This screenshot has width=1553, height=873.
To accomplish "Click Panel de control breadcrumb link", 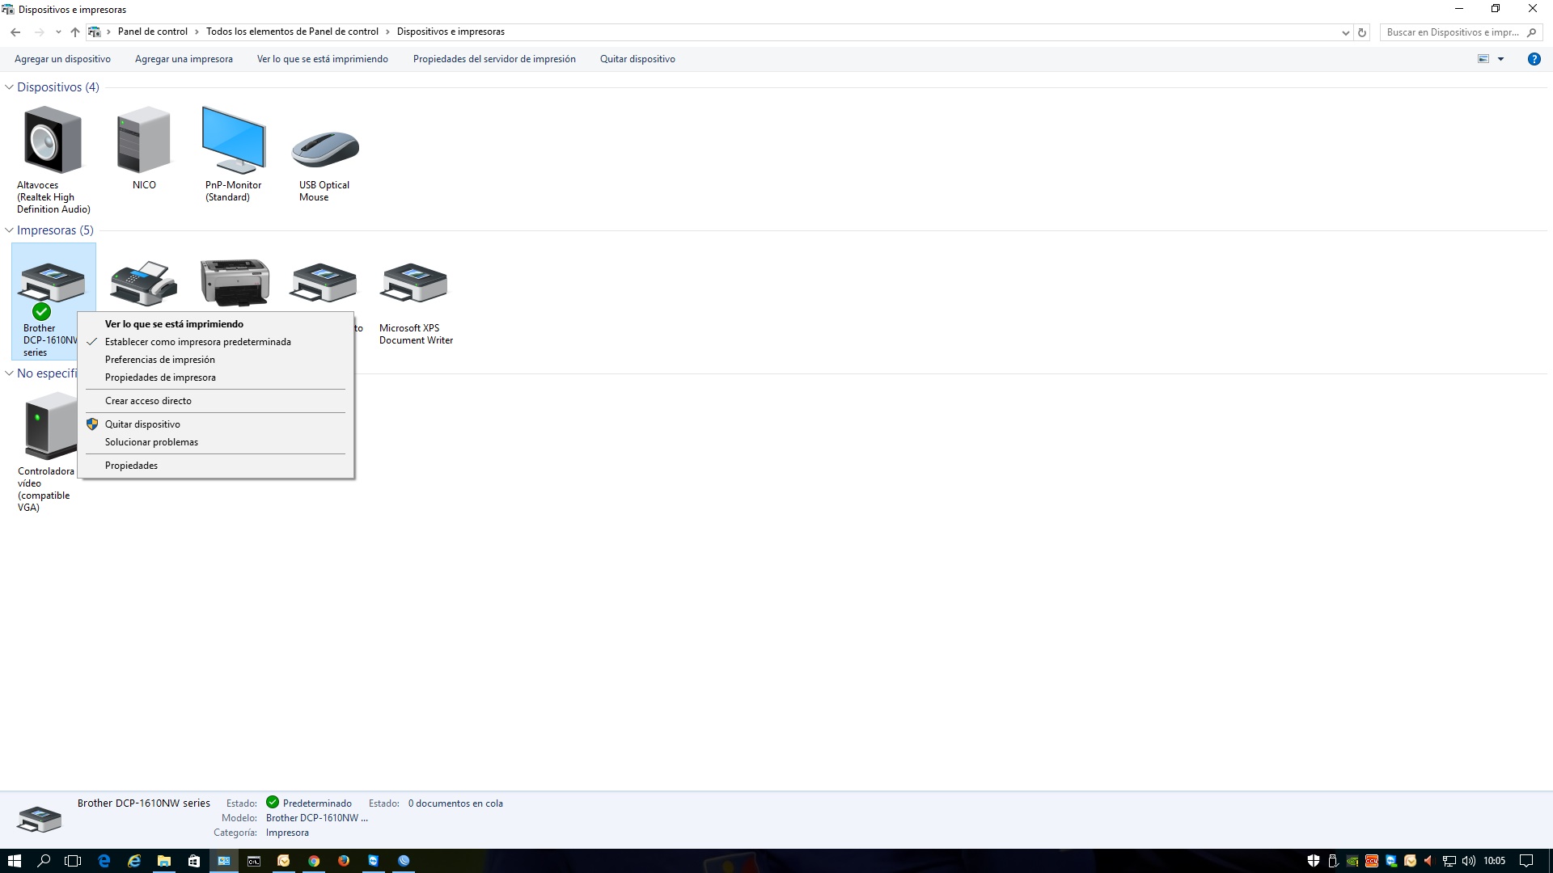I will coord(152,32).
